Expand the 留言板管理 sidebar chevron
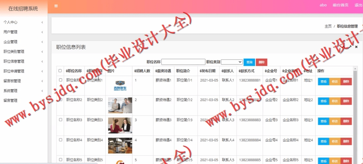This screenshot has width=363, height=164. [x=42, y=81]
